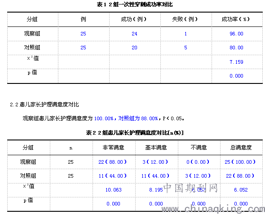This screenshot has height=214, width=265.
Task: Click the value 24 in the 成功 column
Action: pyautogui.click(x=135, y=34)
